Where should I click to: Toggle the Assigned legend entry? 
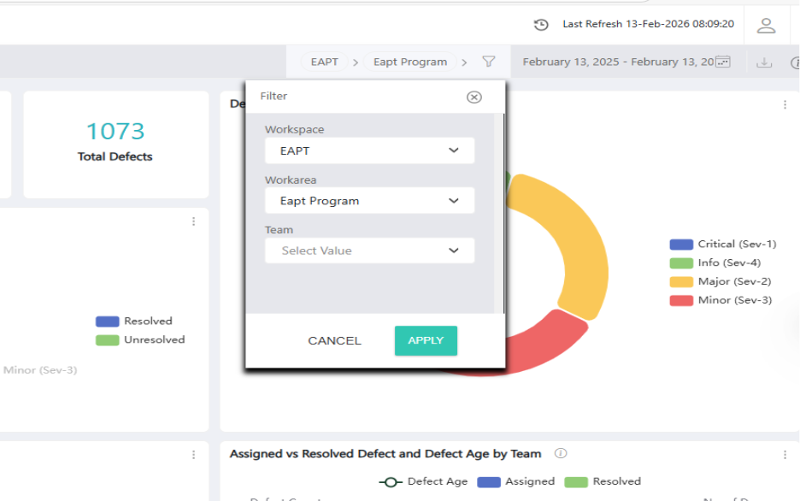tap(516, 481)
